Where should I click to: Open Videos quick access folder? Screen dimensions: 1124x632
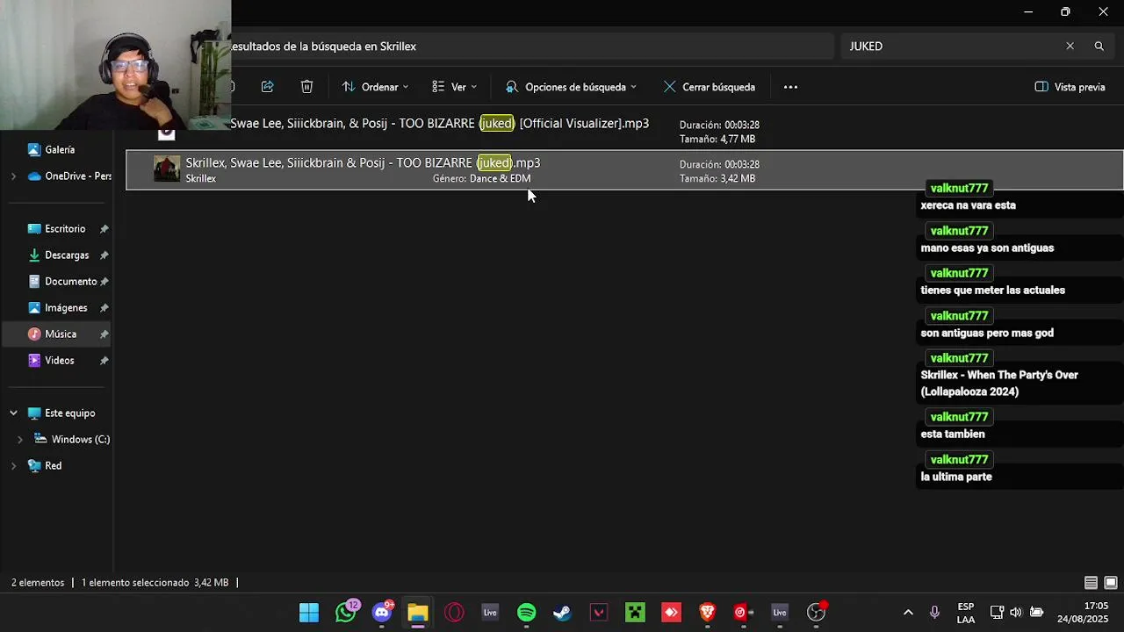(53, 361)
